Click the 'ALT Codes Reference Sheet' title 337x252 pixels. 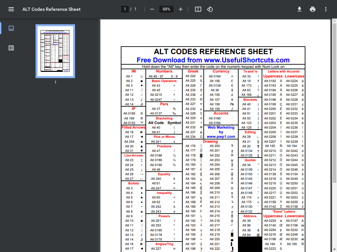[x=51, y=9]
